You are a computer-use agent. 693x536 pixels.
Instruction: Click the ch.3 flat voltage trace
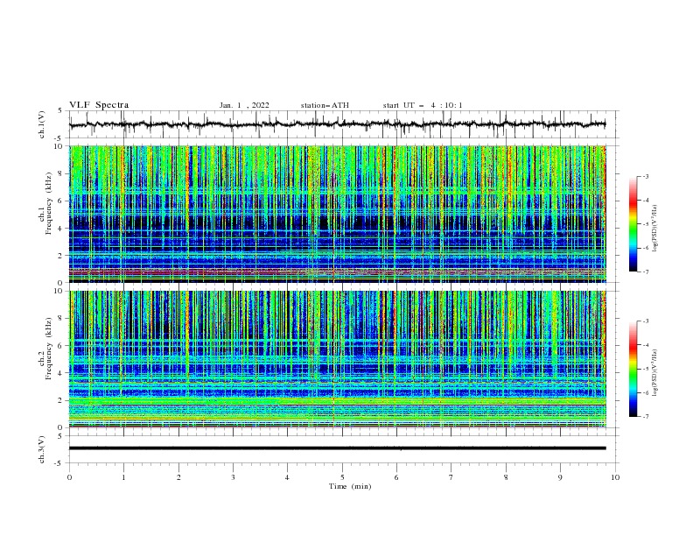tap(338, 448)
